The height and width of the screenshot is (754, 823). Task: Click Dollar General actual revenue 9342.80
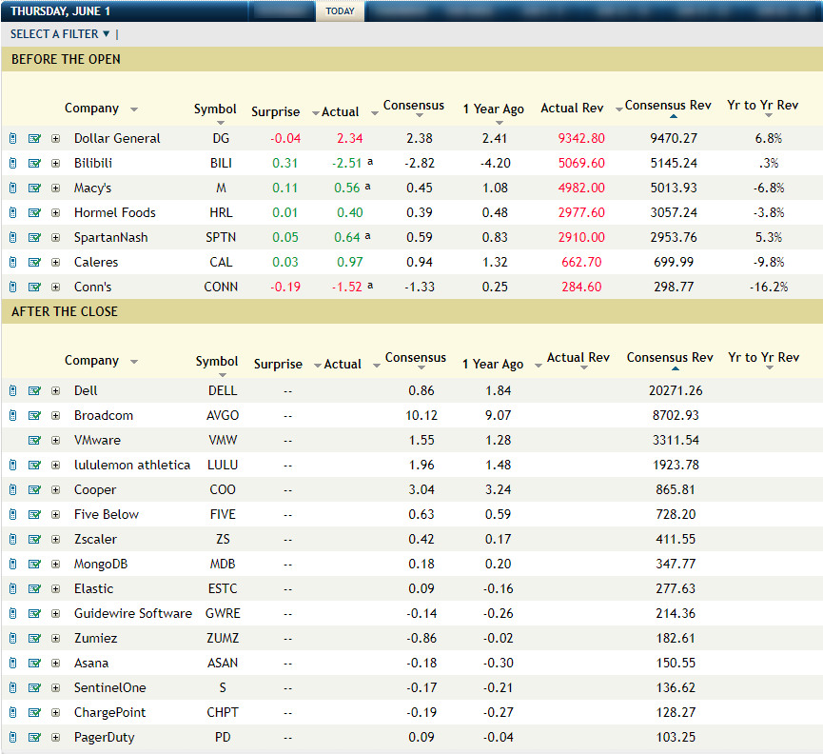point(581,139)
